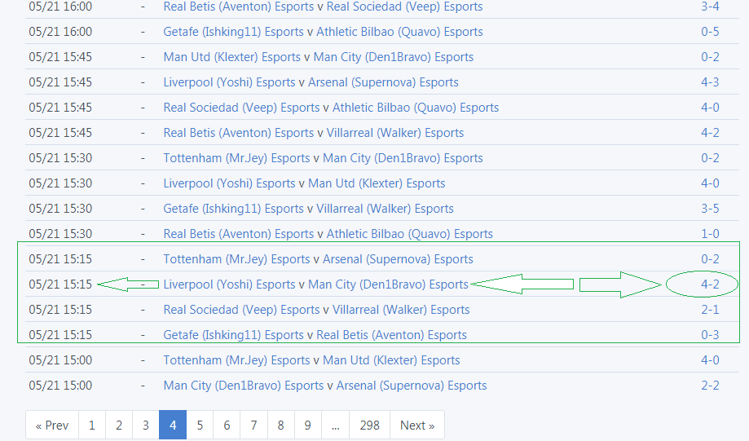Screen dimensions: 749x441
Task: Open page 1 of the results
Action: 92,426
